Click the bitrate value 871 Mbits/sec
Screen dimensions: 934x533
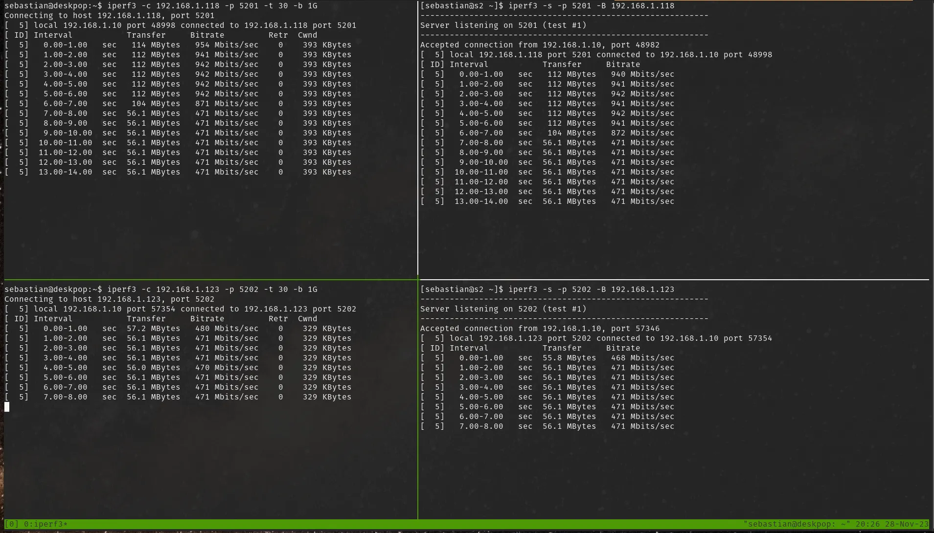coord(227,104)
